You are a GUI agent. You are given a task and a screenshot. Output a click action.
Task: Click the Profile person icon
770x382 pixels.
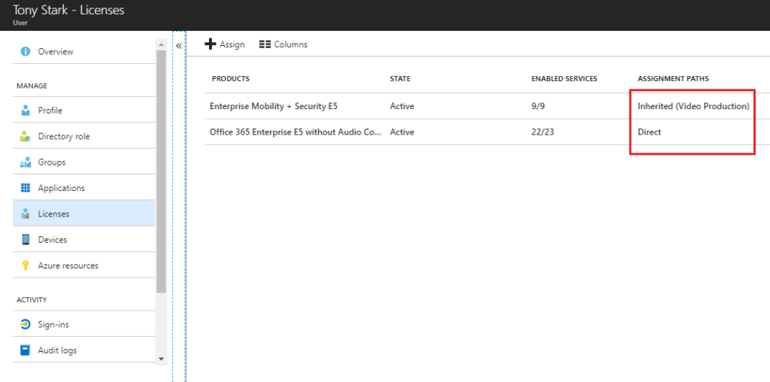click(26, 111)
